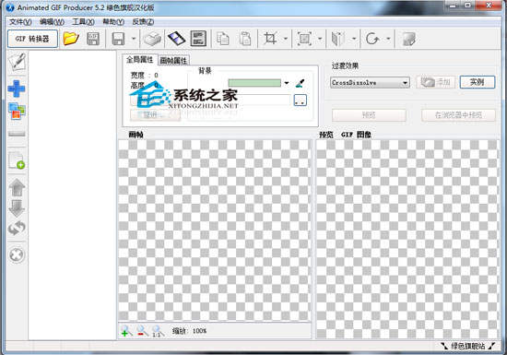The image size is (507, 355).
Task: Open the 帮助 menu
Action: point(113,21)
